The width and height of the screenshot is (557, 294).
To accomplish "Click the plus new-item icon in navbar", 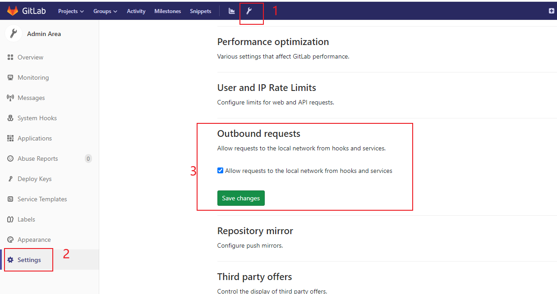I will pyautogui.click(x=551, y=11).
